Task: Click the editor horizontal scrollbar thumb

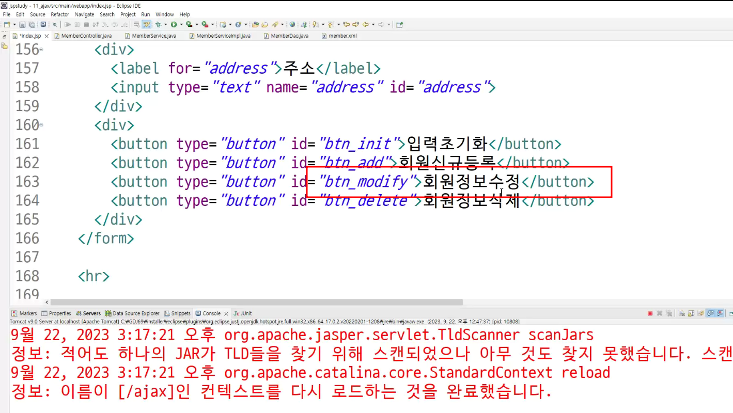Action: pyautogui.click(x=257, y=302)
